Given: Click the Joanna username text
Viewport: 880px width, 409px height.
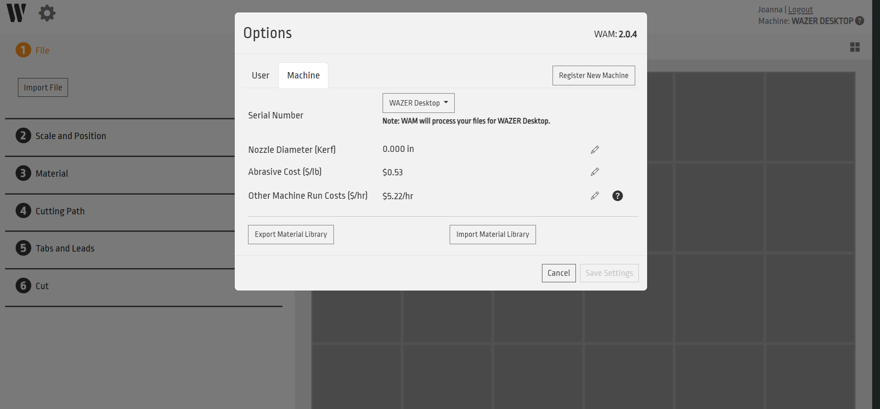Looking at the screenshot, I should tap(770, 10).
